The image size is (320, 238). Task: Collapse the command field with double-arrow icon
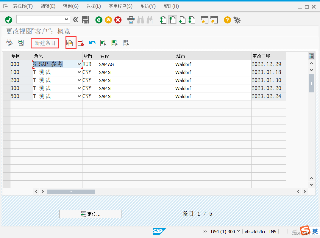point(76,20)
